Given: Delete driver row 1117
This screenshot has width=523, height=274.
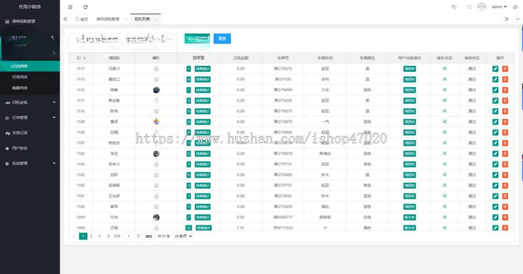Looking at the screenshot, I should pos(505,68).
